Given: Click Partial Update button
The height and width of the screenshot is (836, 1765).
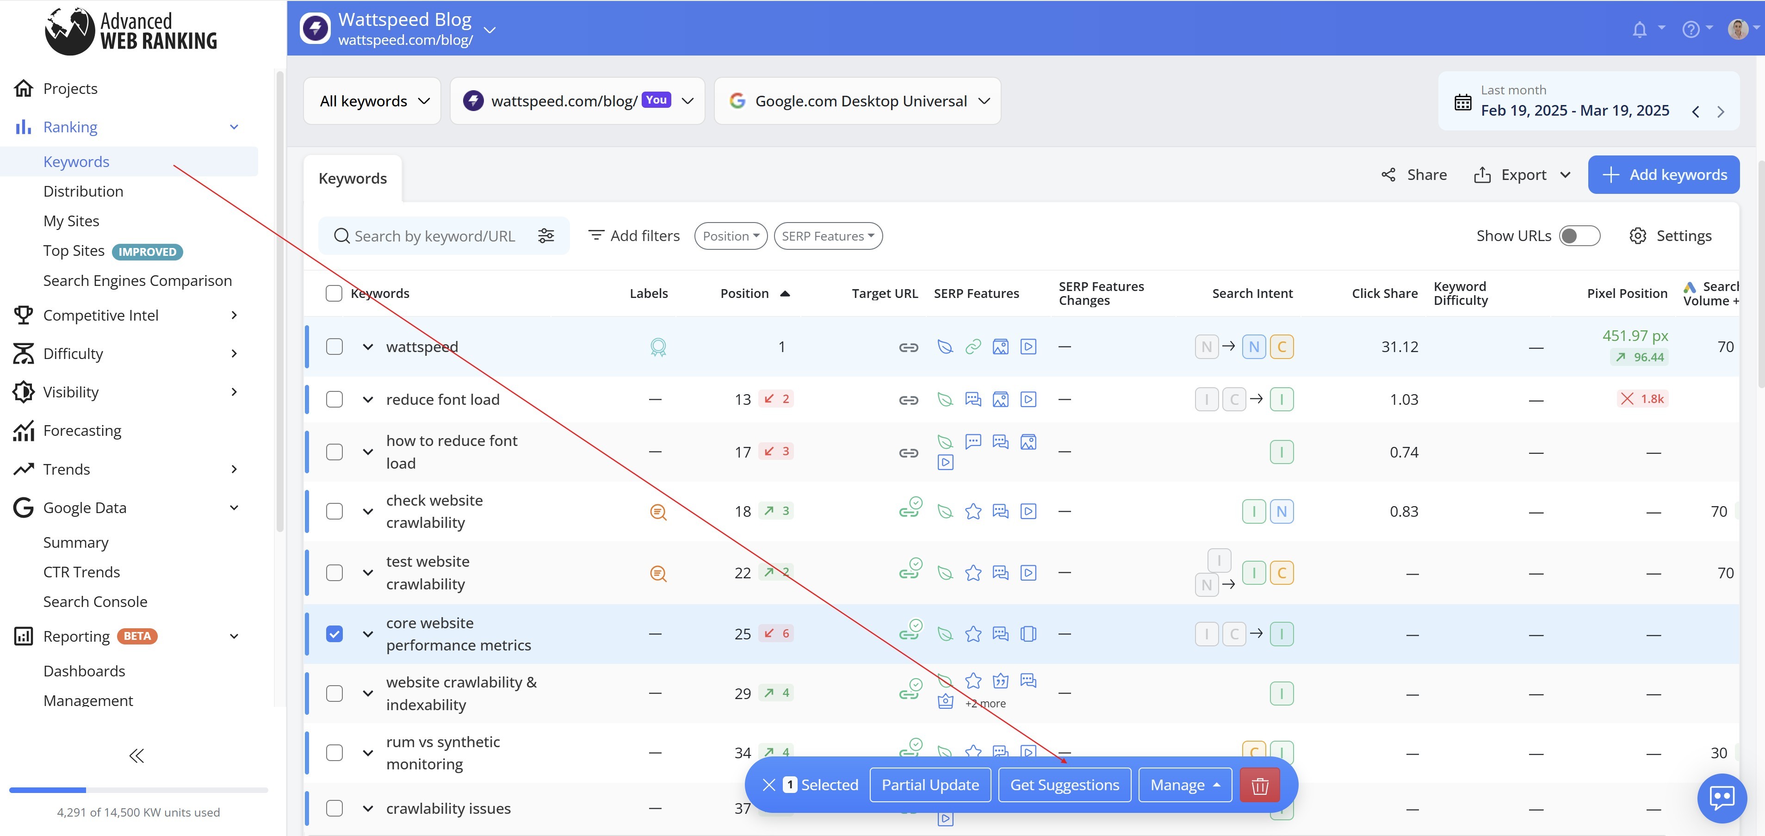Looking at the screenshot, I should tap(930, 785).
